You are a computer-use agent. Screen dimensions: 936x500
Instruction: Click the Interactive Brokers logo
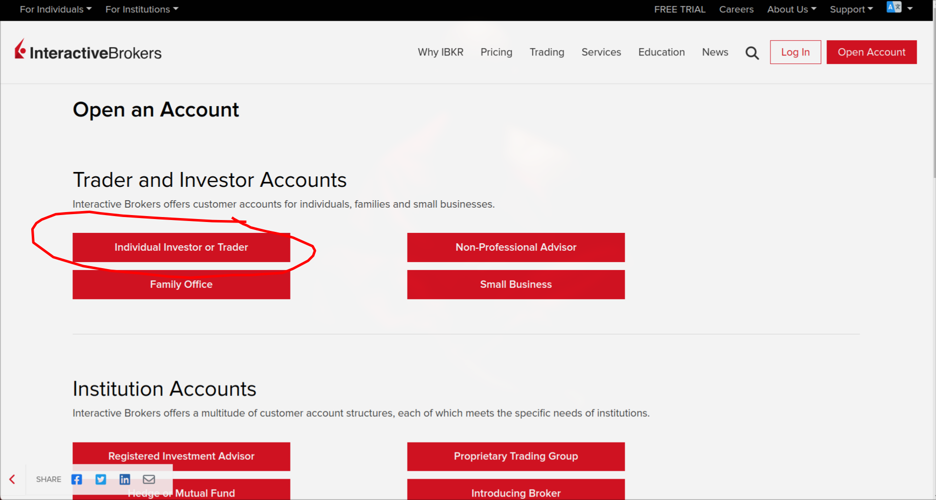point(88,52)
